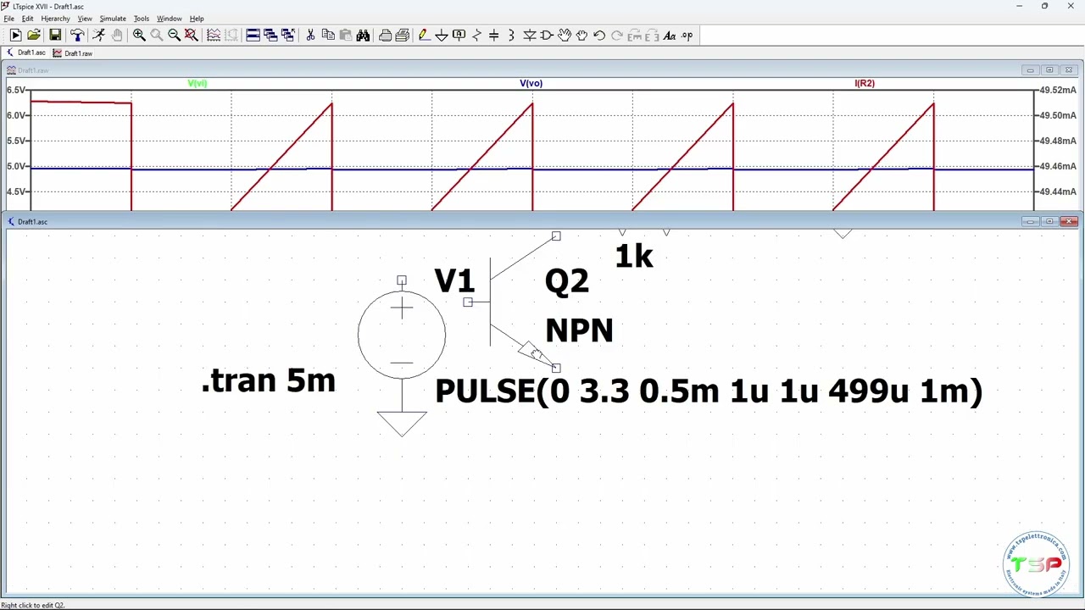
Task: Select the Move hand tool
Action: coord(565,36)
